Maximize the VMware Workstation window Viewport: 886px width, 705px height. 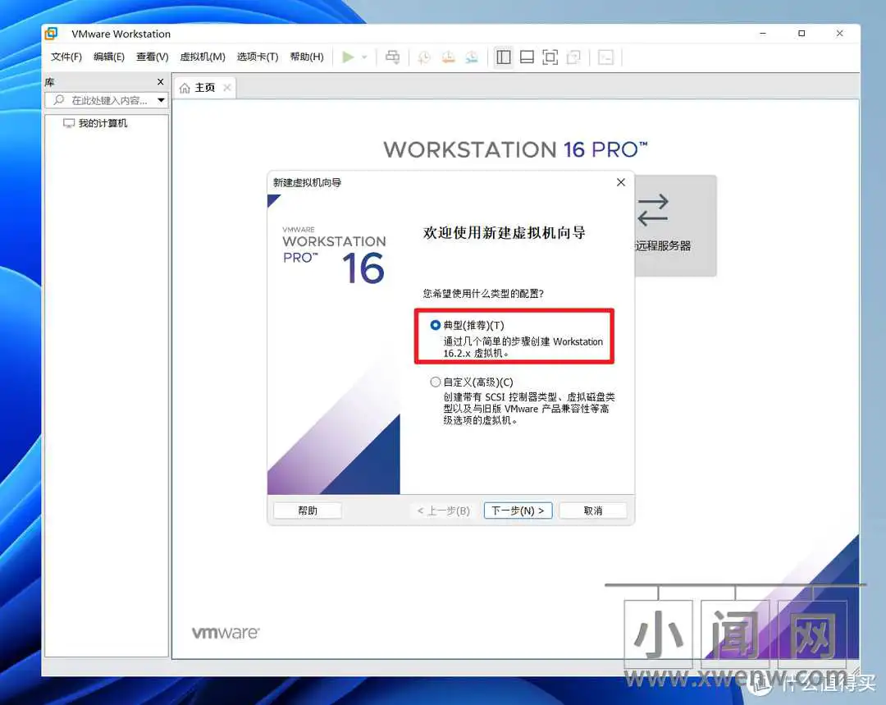pos(802,34)
